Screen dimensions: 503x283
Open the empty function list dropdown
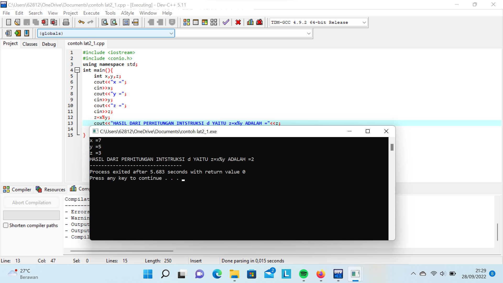(x=244, y=33)
